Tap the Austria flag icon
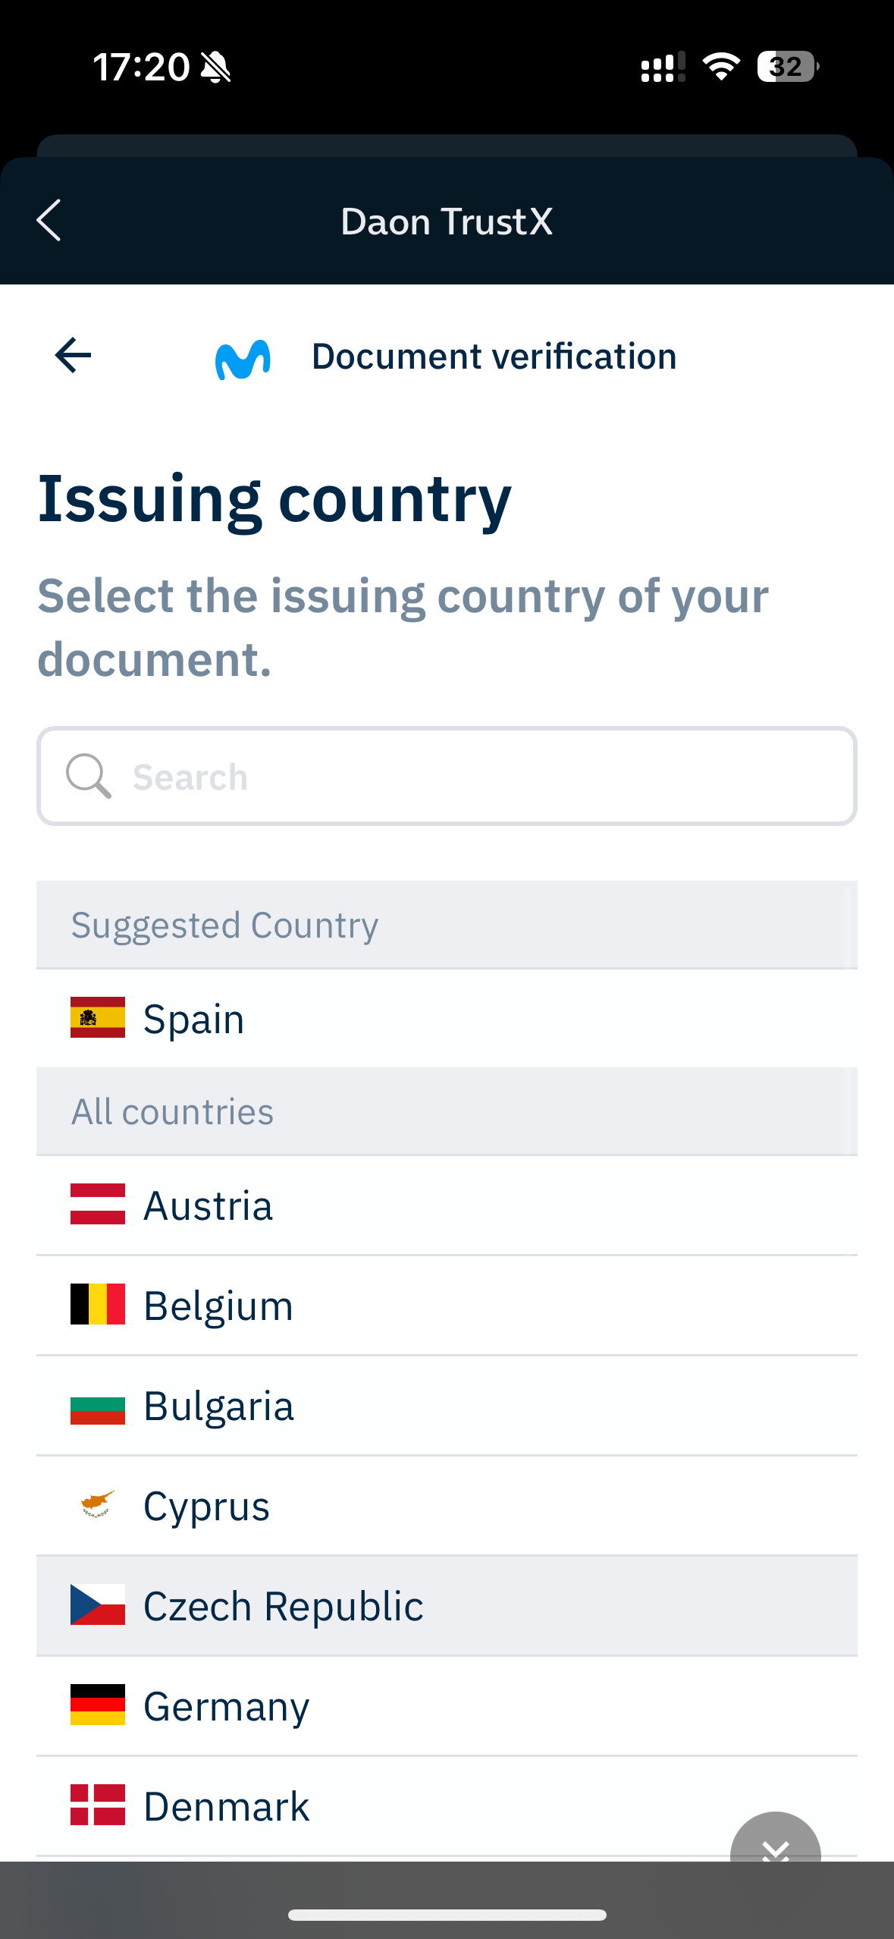This screenshot has width=894, height=1939. pyautogui.click(x=98, y=1204)
